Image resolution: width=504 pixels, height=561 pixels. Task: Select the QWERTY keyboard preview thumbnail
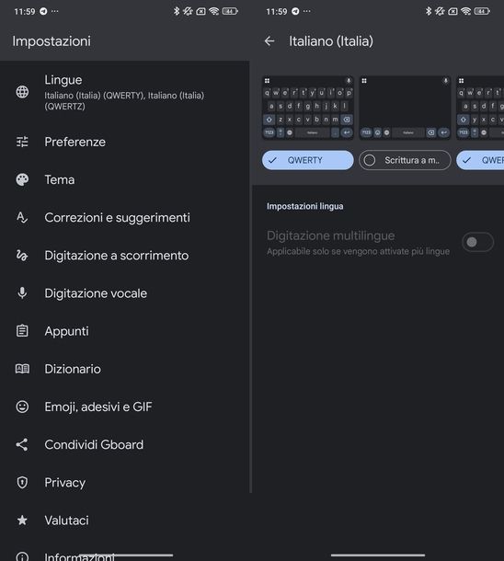click(x=307, y=108)
